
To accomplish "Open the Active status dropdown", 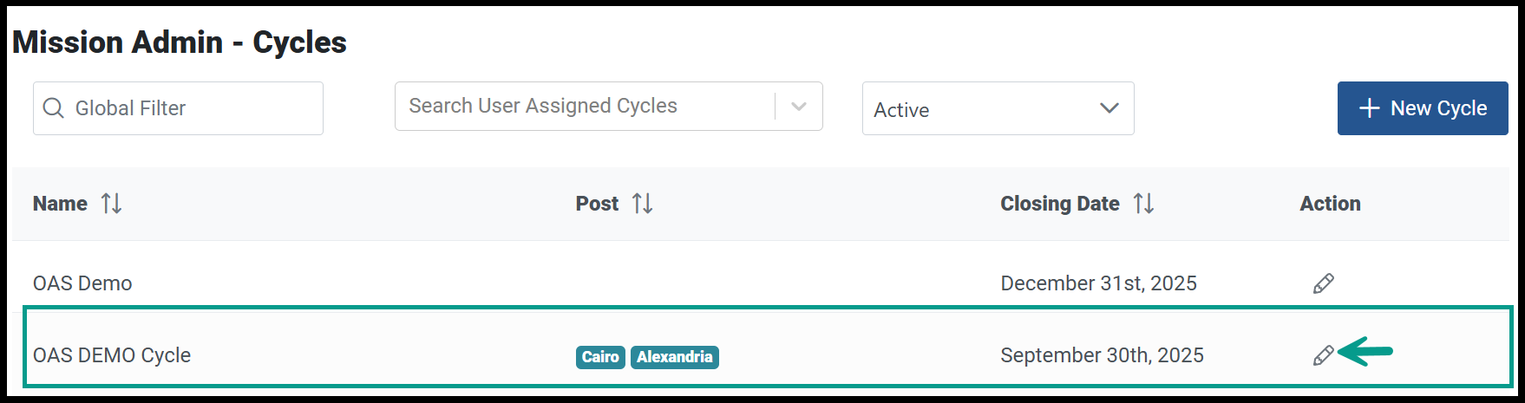I will click(x=998, y=108).
